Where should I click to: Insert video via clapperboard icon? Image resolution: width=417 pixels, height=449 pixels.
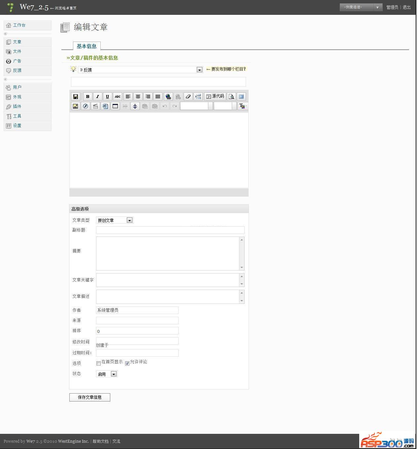coord(95,106)
